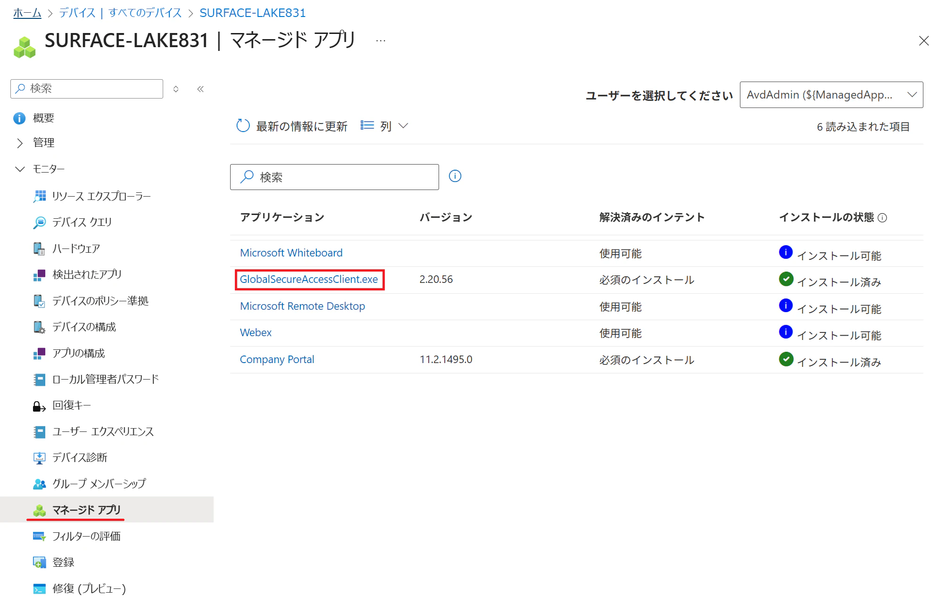938x604 pixels.
Task: Select マネージド アプリ menu item
Action: pos(107,510)
